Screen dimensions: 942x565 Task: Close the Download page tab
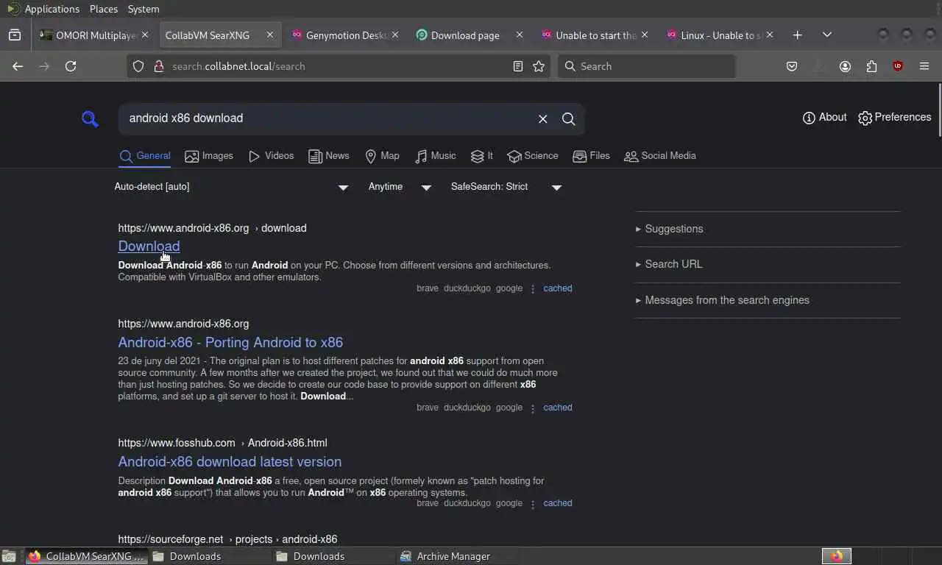pos(520,35)
